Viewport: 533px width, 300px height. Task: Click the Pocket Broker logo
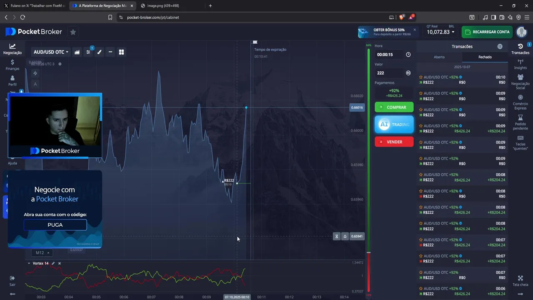[x=34, y=32]
